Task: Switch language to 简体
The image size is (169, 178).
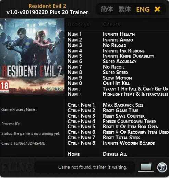Action: pyautogui.click(x=107, y=9)
